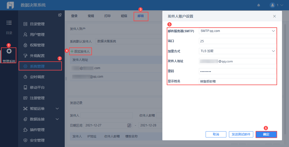Click 添加发件人 link
The height and width of the screenshot is (147, 289).
(x=80, y=52)
